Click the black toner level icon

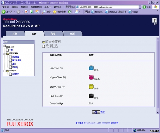pos(91,96)
